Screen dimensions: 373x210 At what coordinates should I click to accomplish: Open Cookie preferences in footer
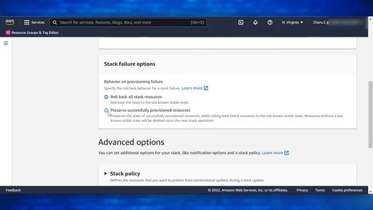[347, 190]
